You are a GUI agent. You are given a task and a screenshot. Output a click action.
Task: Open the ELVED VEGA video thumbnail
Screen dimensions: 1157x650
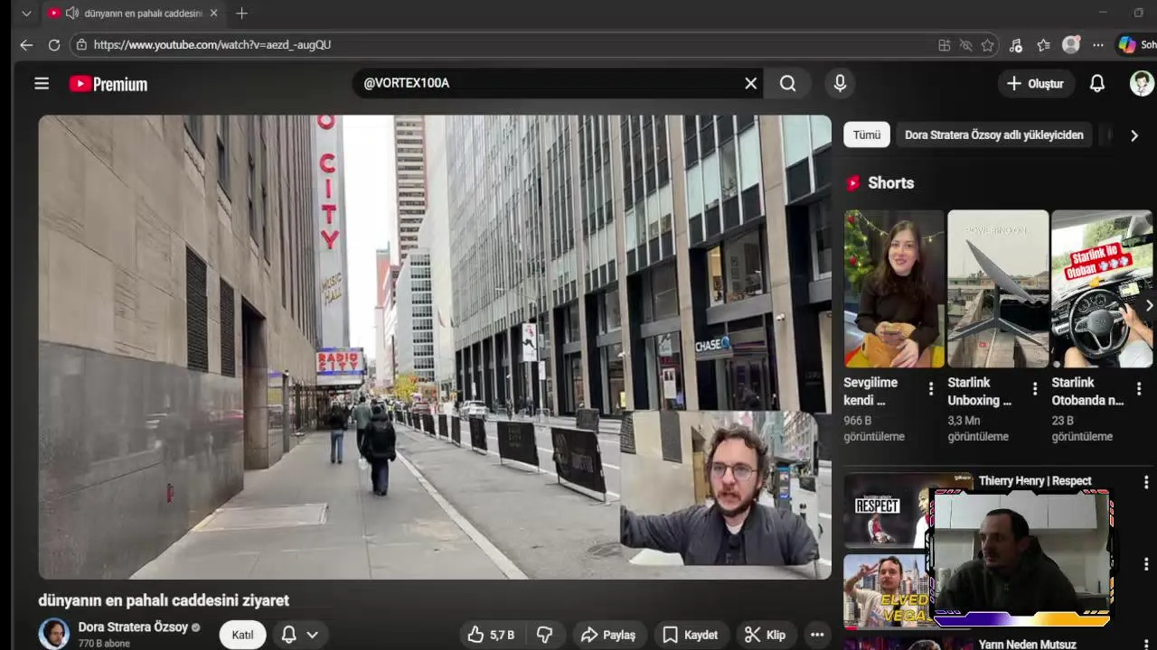[x=889, y=591]
